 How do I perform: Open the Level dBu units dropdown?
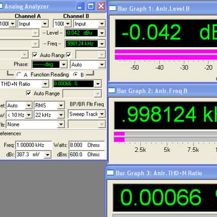click(x=102, y=33)
